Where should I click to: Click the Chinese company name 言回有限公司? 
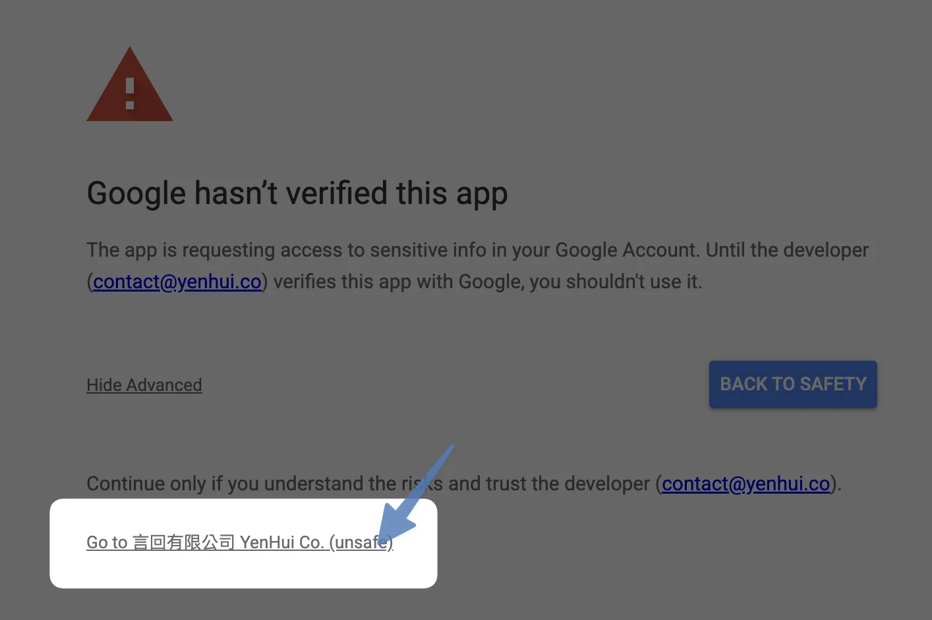coord(184,542)
